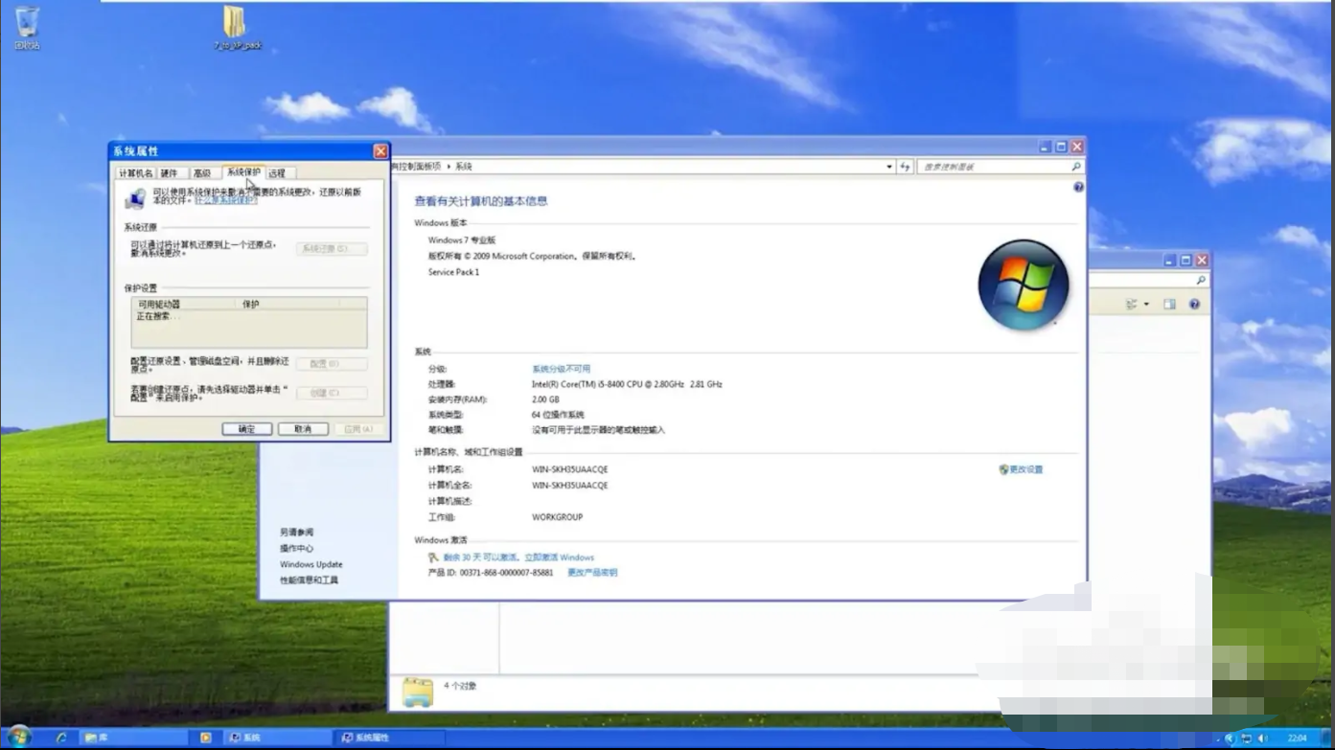Screen dimensions: 1335x750
Task: Click the search magnifier in System window
Action: click(1076, 167)
